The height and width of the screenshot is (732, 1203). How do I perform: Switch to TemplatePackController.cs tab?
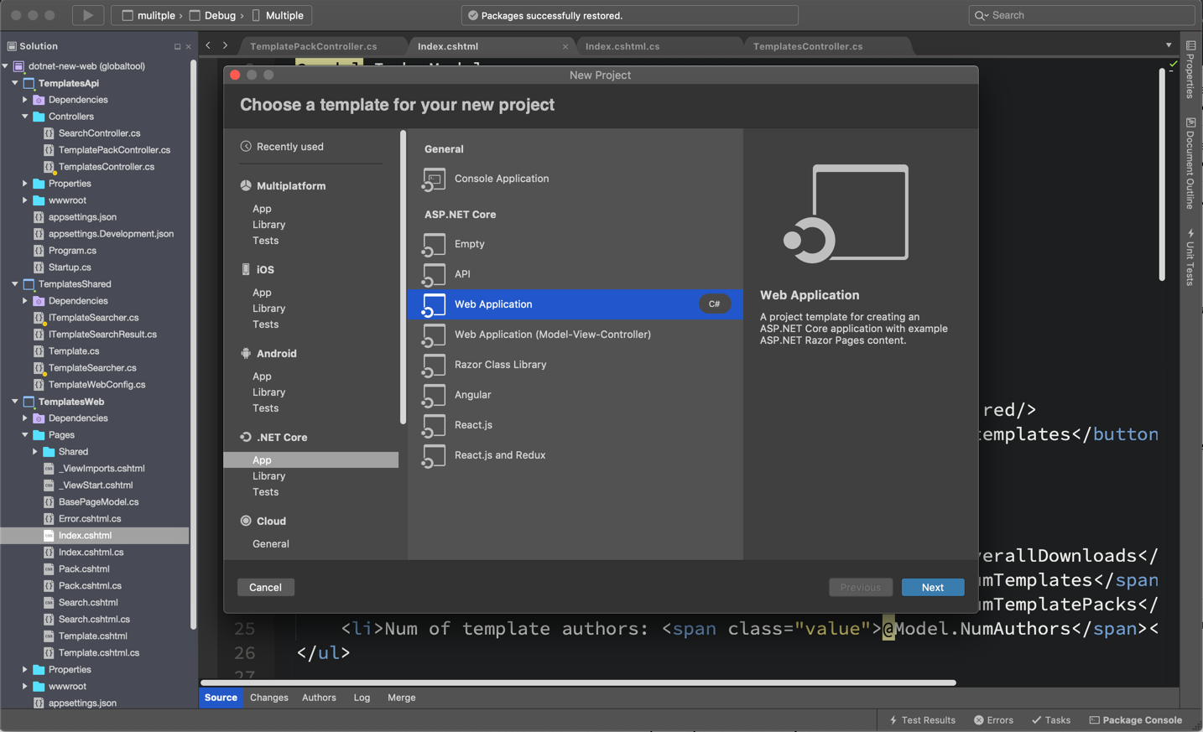[314, 46]
